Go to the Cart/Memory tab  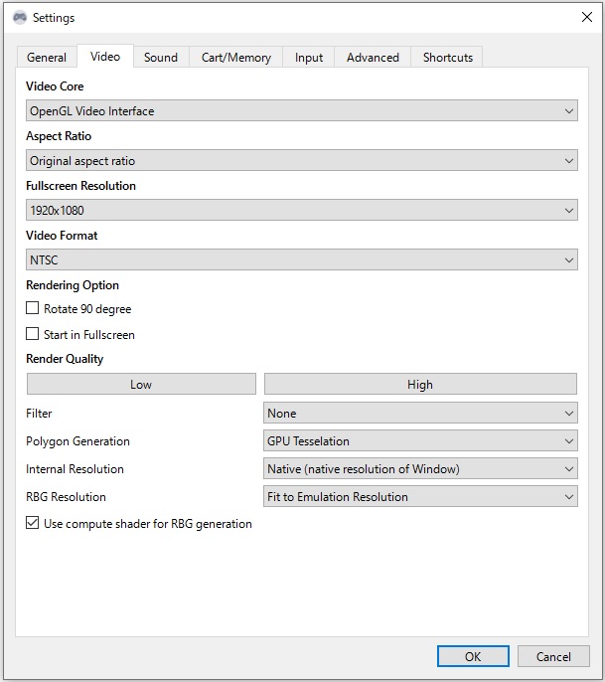[x=236, y=58]
